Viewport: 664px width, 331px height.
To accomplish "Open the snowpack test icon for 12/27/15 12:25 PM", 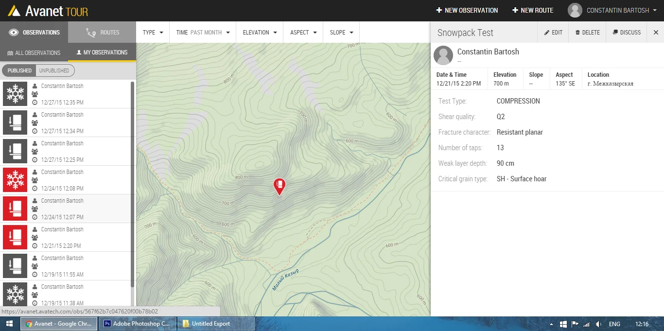I will click(x=15, y=151).
